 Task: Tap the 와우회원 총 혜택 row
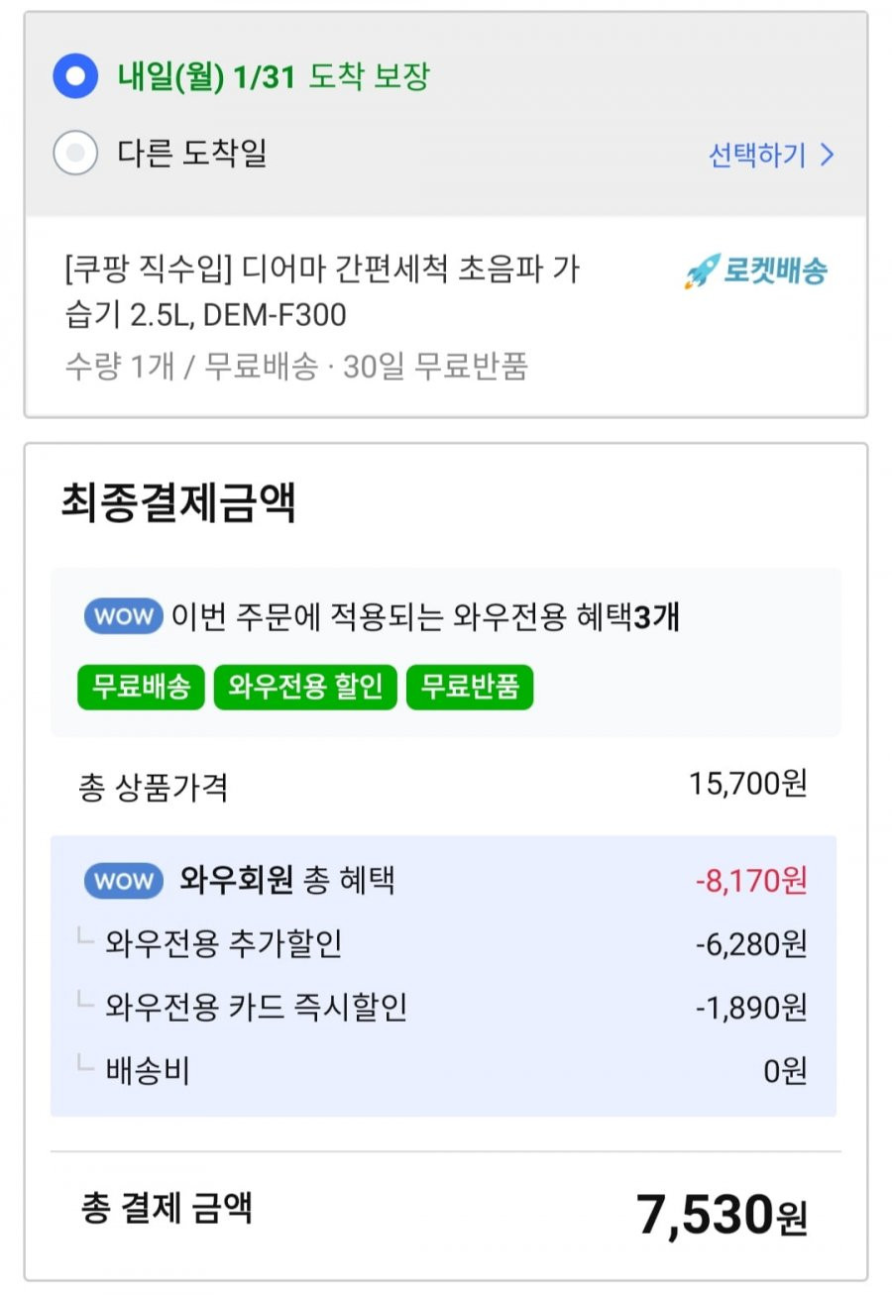[x=444, y=880]
